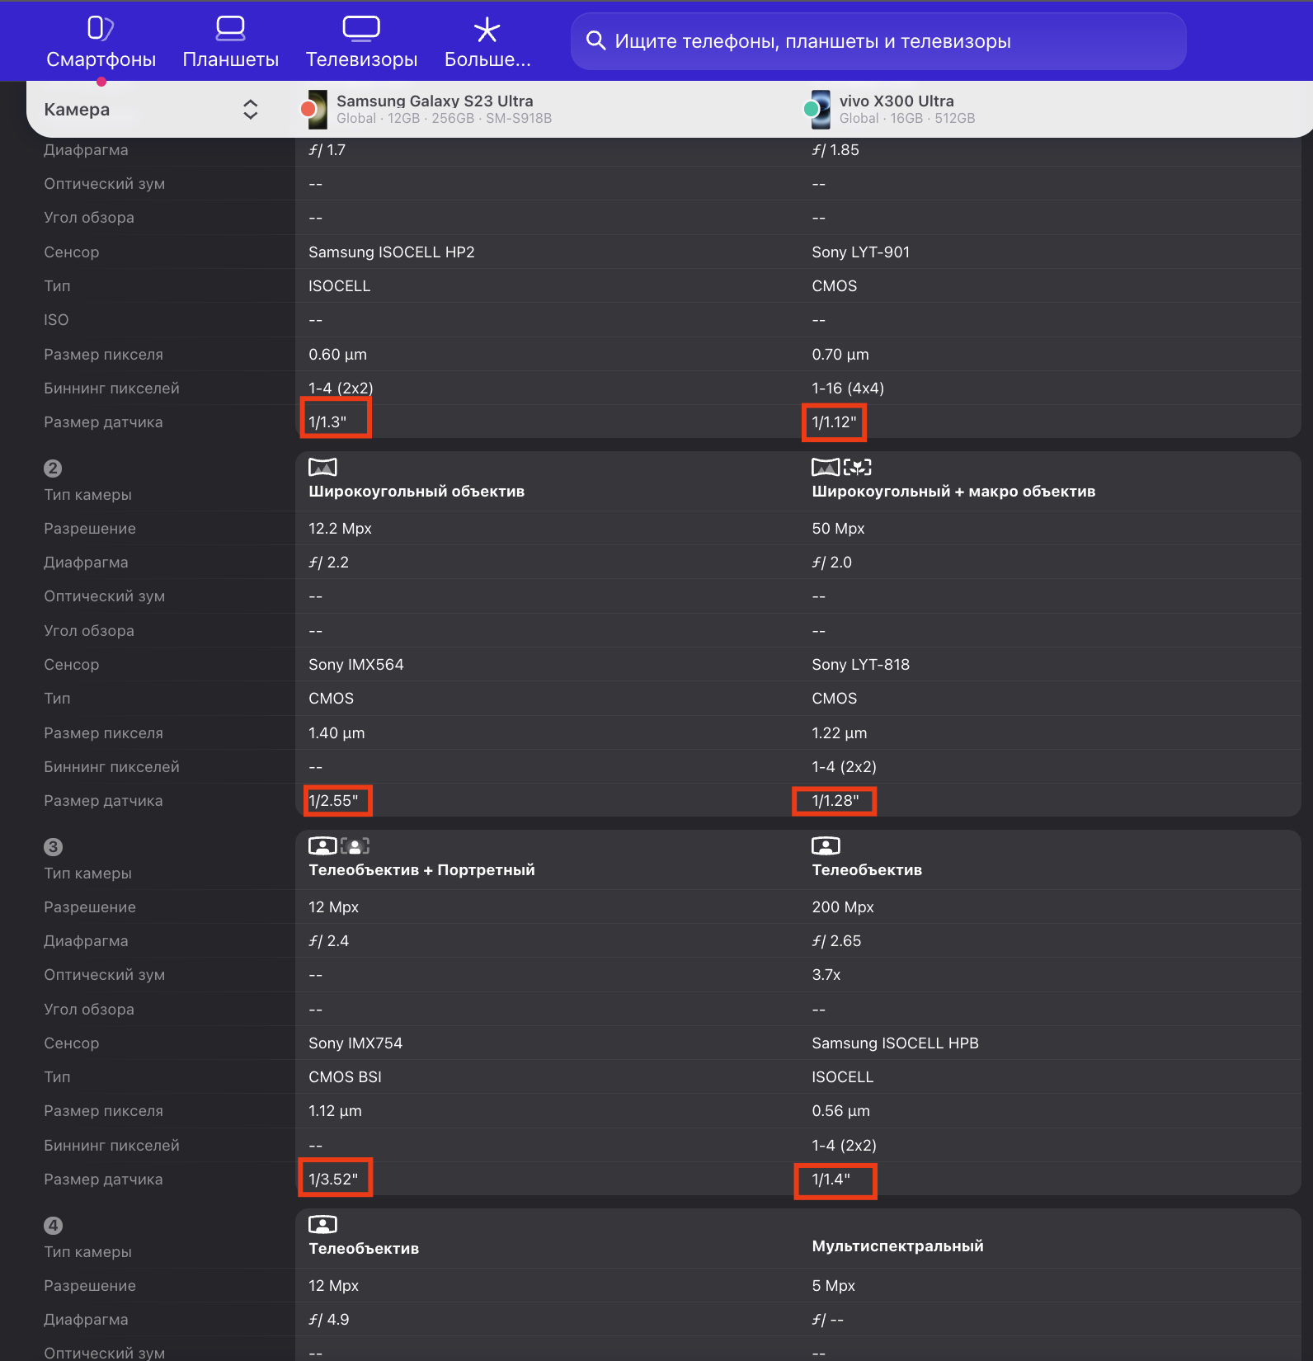The height and width of the screenshot is (1361, 1313).
Task: Click the 1.22 µm pixel size value
Action: click(840, 733)
